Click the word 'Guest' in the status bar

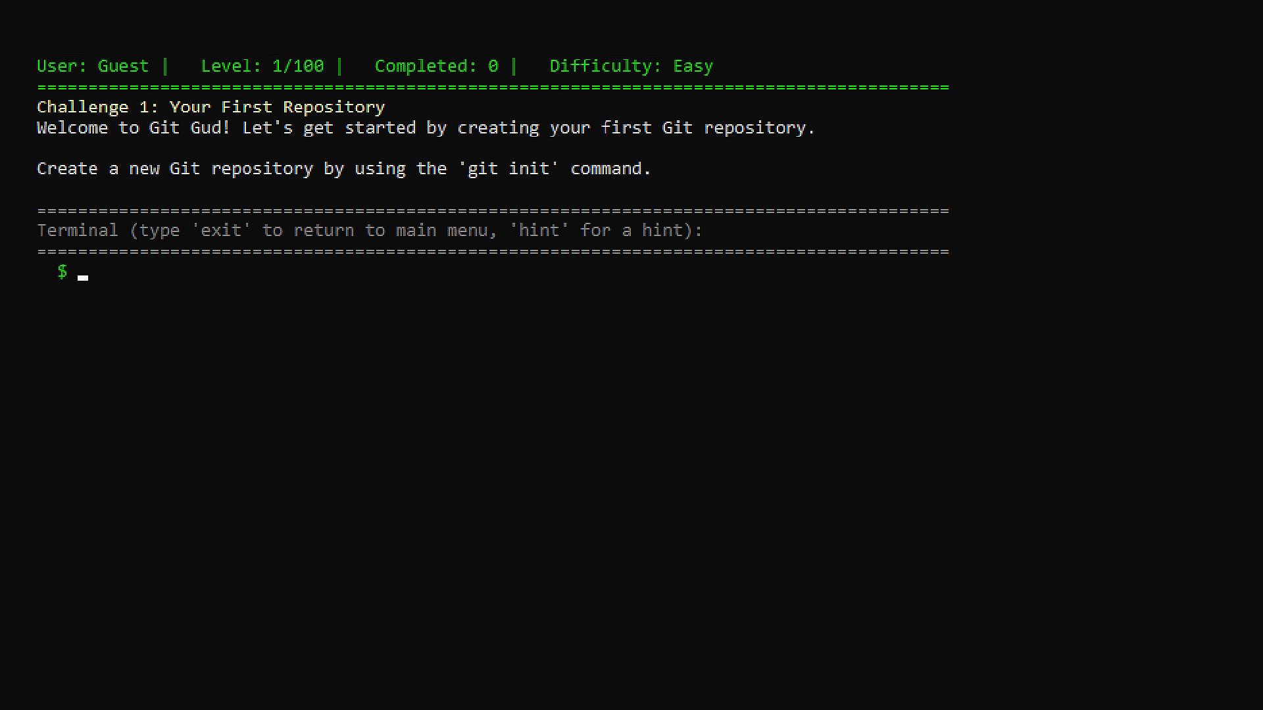point(123,66)
